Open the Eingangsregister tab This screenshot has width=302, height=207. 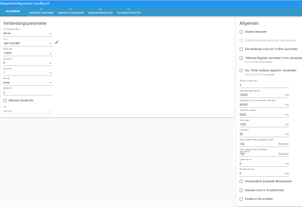(x=100, y=11)
